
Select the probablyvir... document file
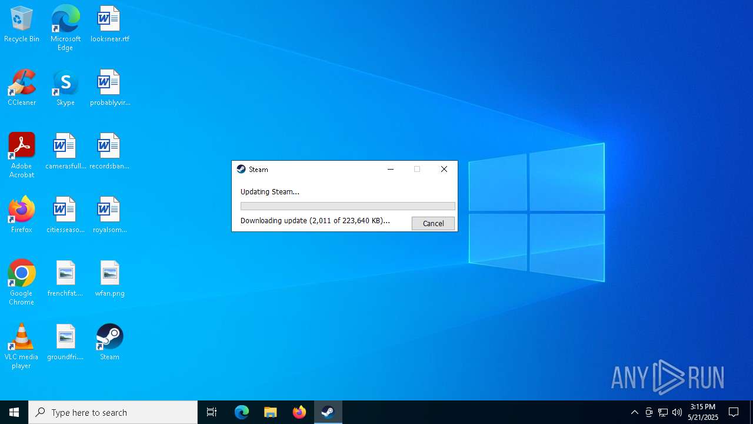coord(109,88)
